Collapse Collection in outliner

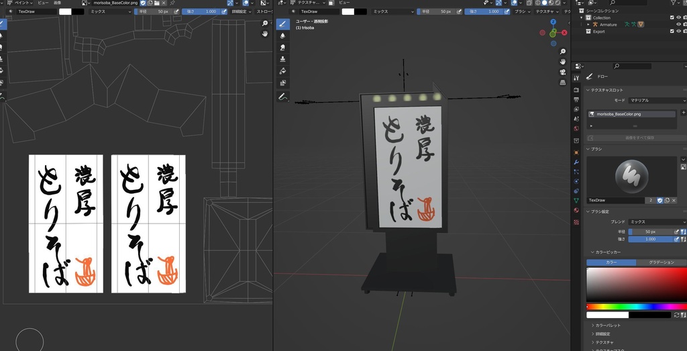tap(582, 18)
